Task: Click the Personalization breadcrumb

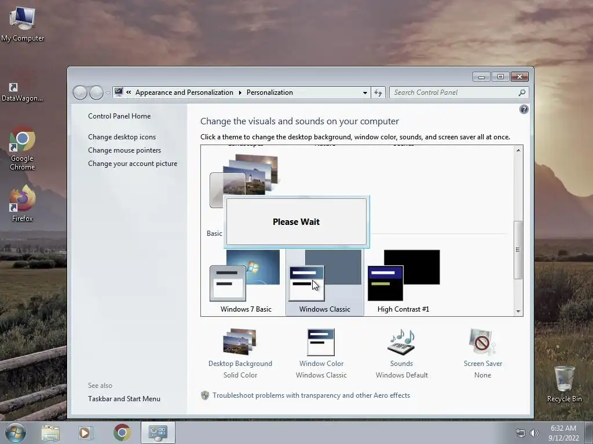Action: click(x=270, y=92)
